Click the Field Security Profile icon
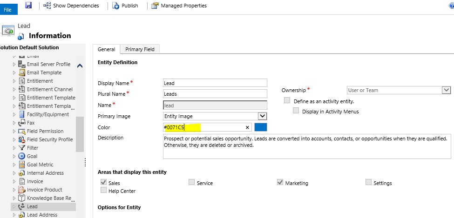The image size is (454, 218). [21, 139]
